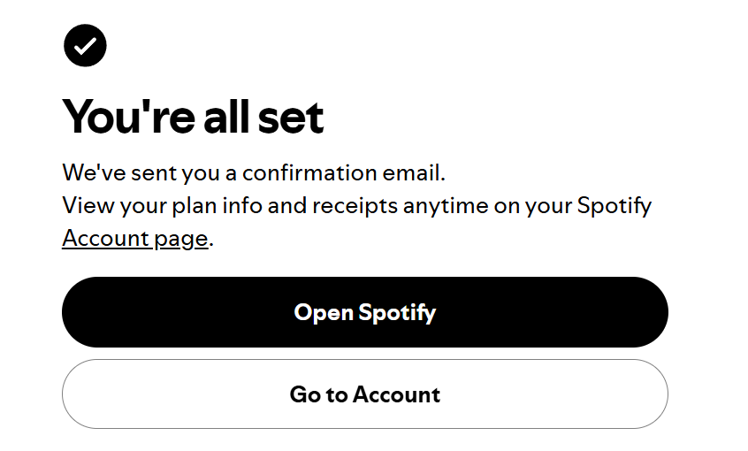The width and height of the screenshot is (748, 451).
Task: Open the underlined Account page link
Action: tap(135, 238)
